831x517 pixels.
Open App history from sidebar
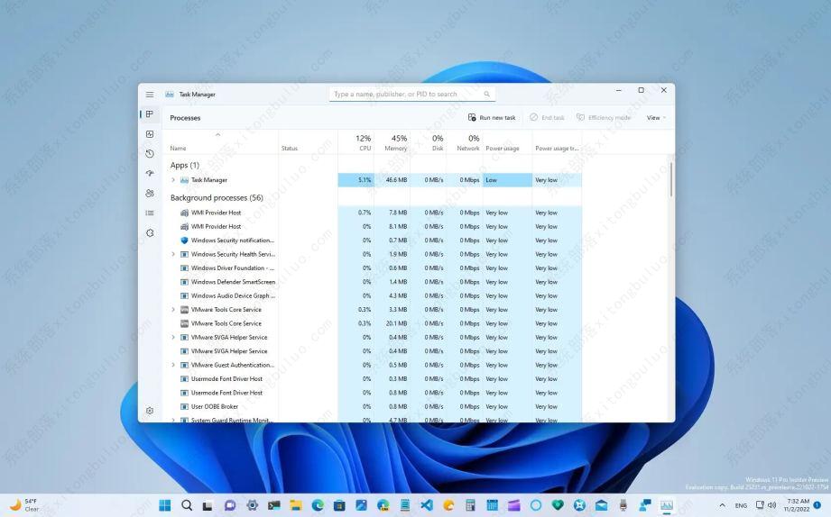150,154
